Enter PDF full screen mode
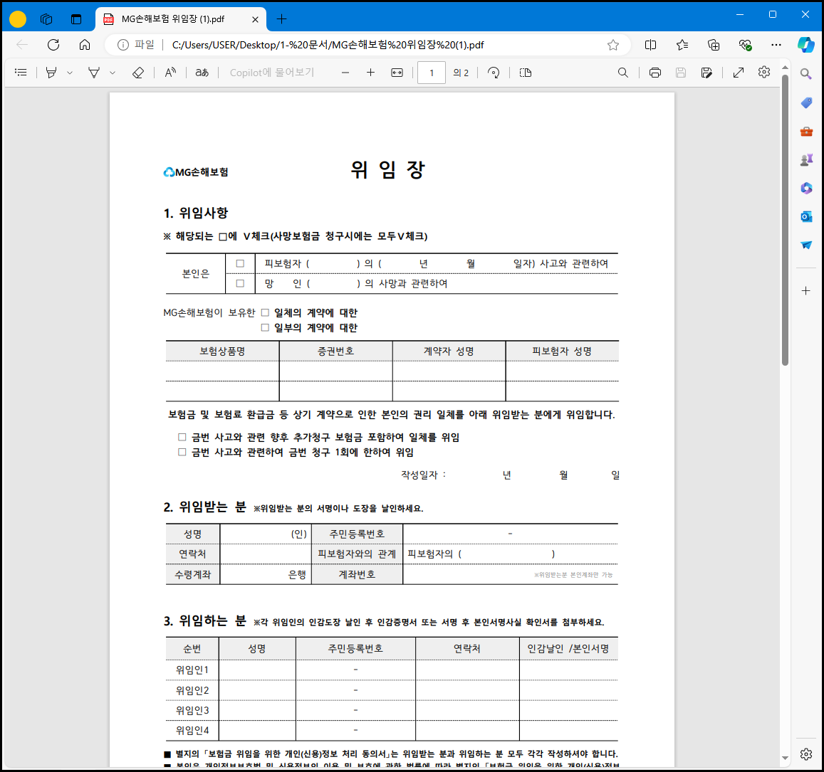The image size is (824, 772). coord(739,73)
